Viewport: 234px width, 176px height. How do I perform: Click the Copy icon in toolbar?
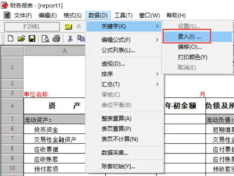81,38
